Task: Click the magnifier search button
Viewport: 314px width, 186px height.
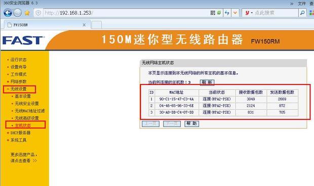Action: coord(302,13)
